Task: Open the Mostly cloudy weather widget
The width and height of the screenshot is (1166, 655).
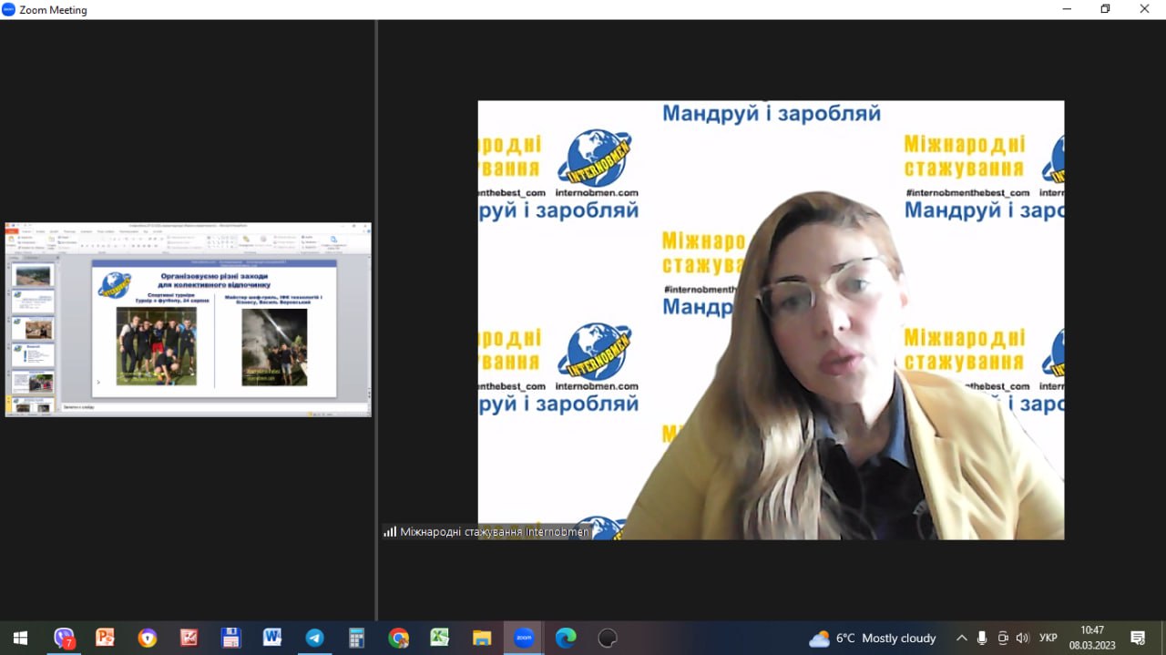Action: pyautogui.click(x=872, y=638)
